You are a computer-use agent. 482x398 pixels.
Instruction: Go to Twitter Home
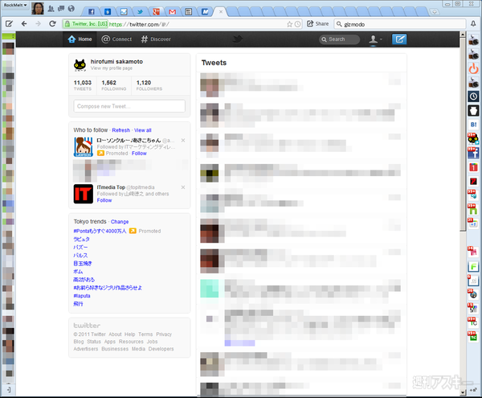pyautogui.click(x=80, y=39)
